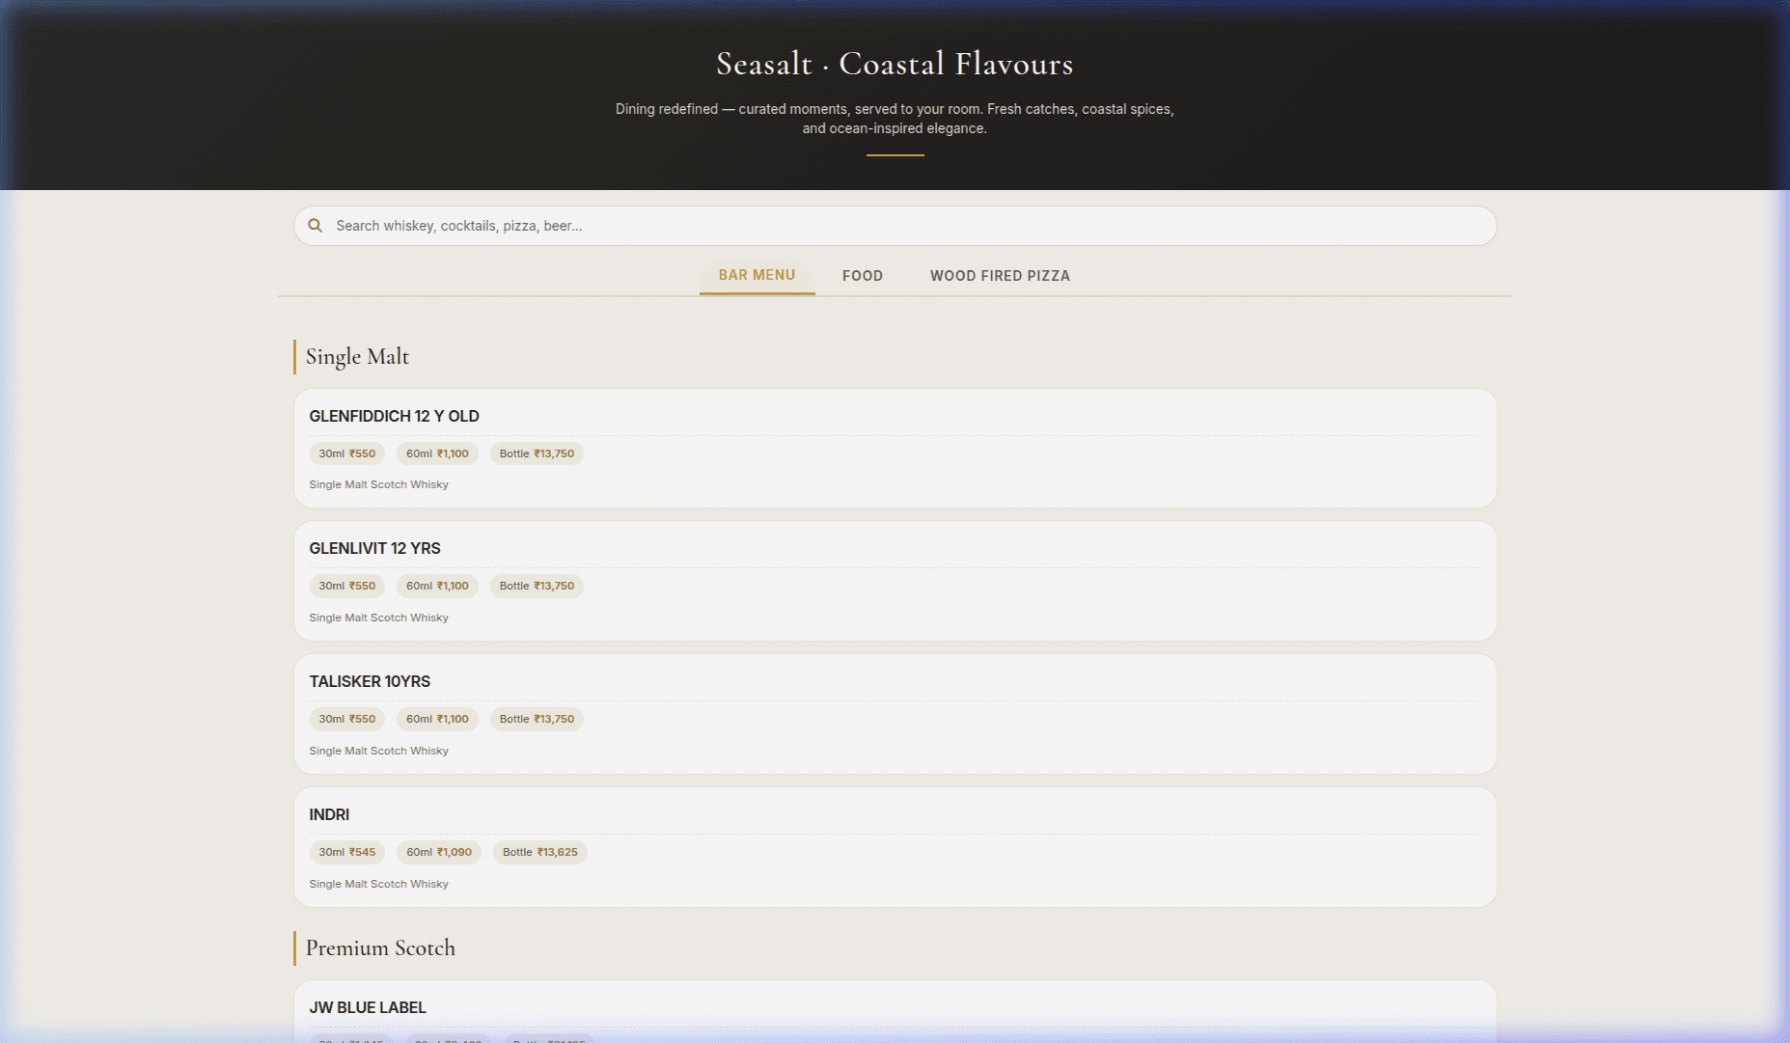1790x1043 pixels.
Task: Select the JW Blue Label title
Action: tap(368, 1007)
